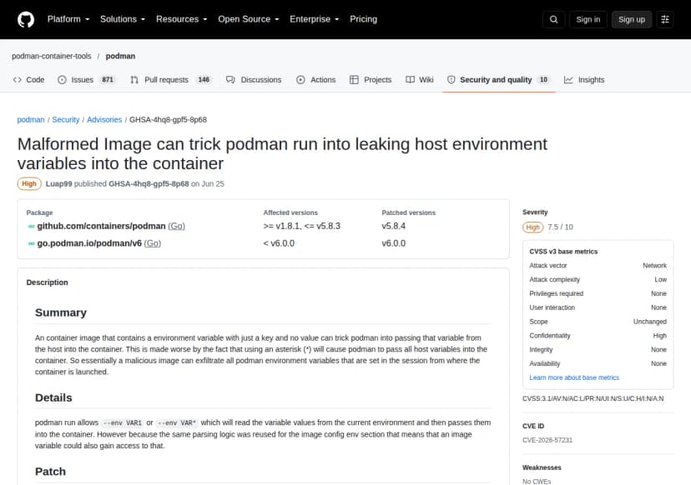Click the 7.5 / 10 severity score

click(x=560, y=227)
